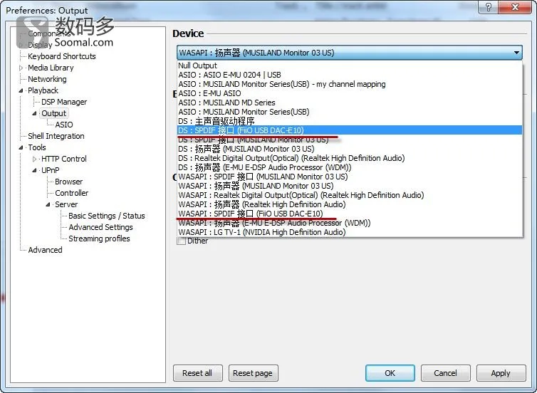Open UPnP Controller page
The height and width of the screenshot is (393, 537).
pyautogui.click(x=72, y=193)
